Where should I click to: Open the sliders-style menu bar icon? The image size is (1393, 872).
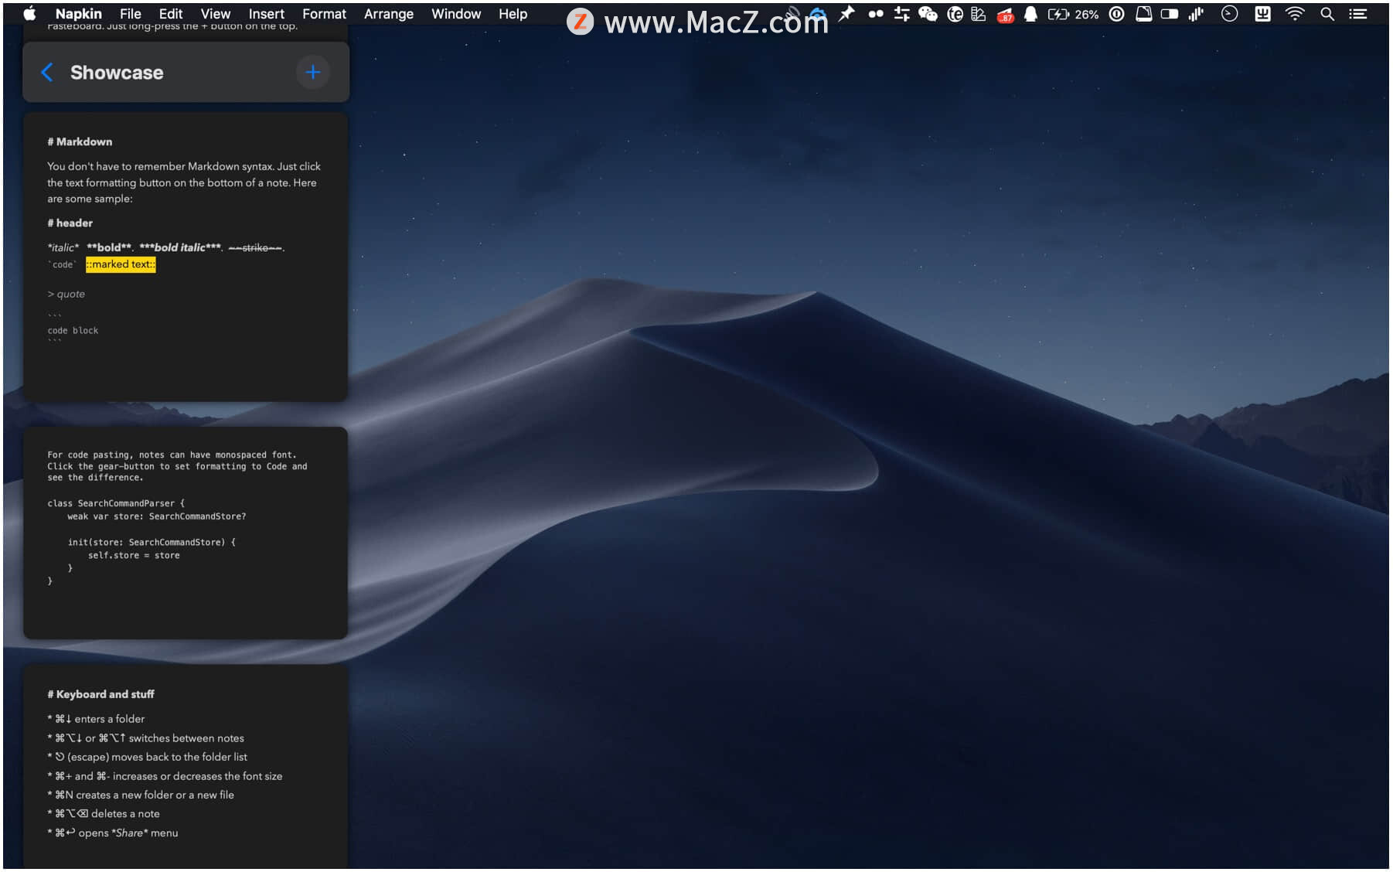point(901,14)
